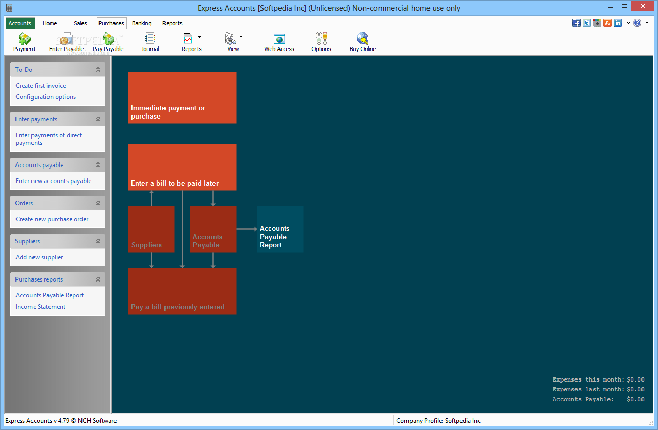Image resolution: width=658 pixels, height=430 pixels.
Task: Share via the Twitter icon
Action: pyautogui.click(x=587, y=23)
